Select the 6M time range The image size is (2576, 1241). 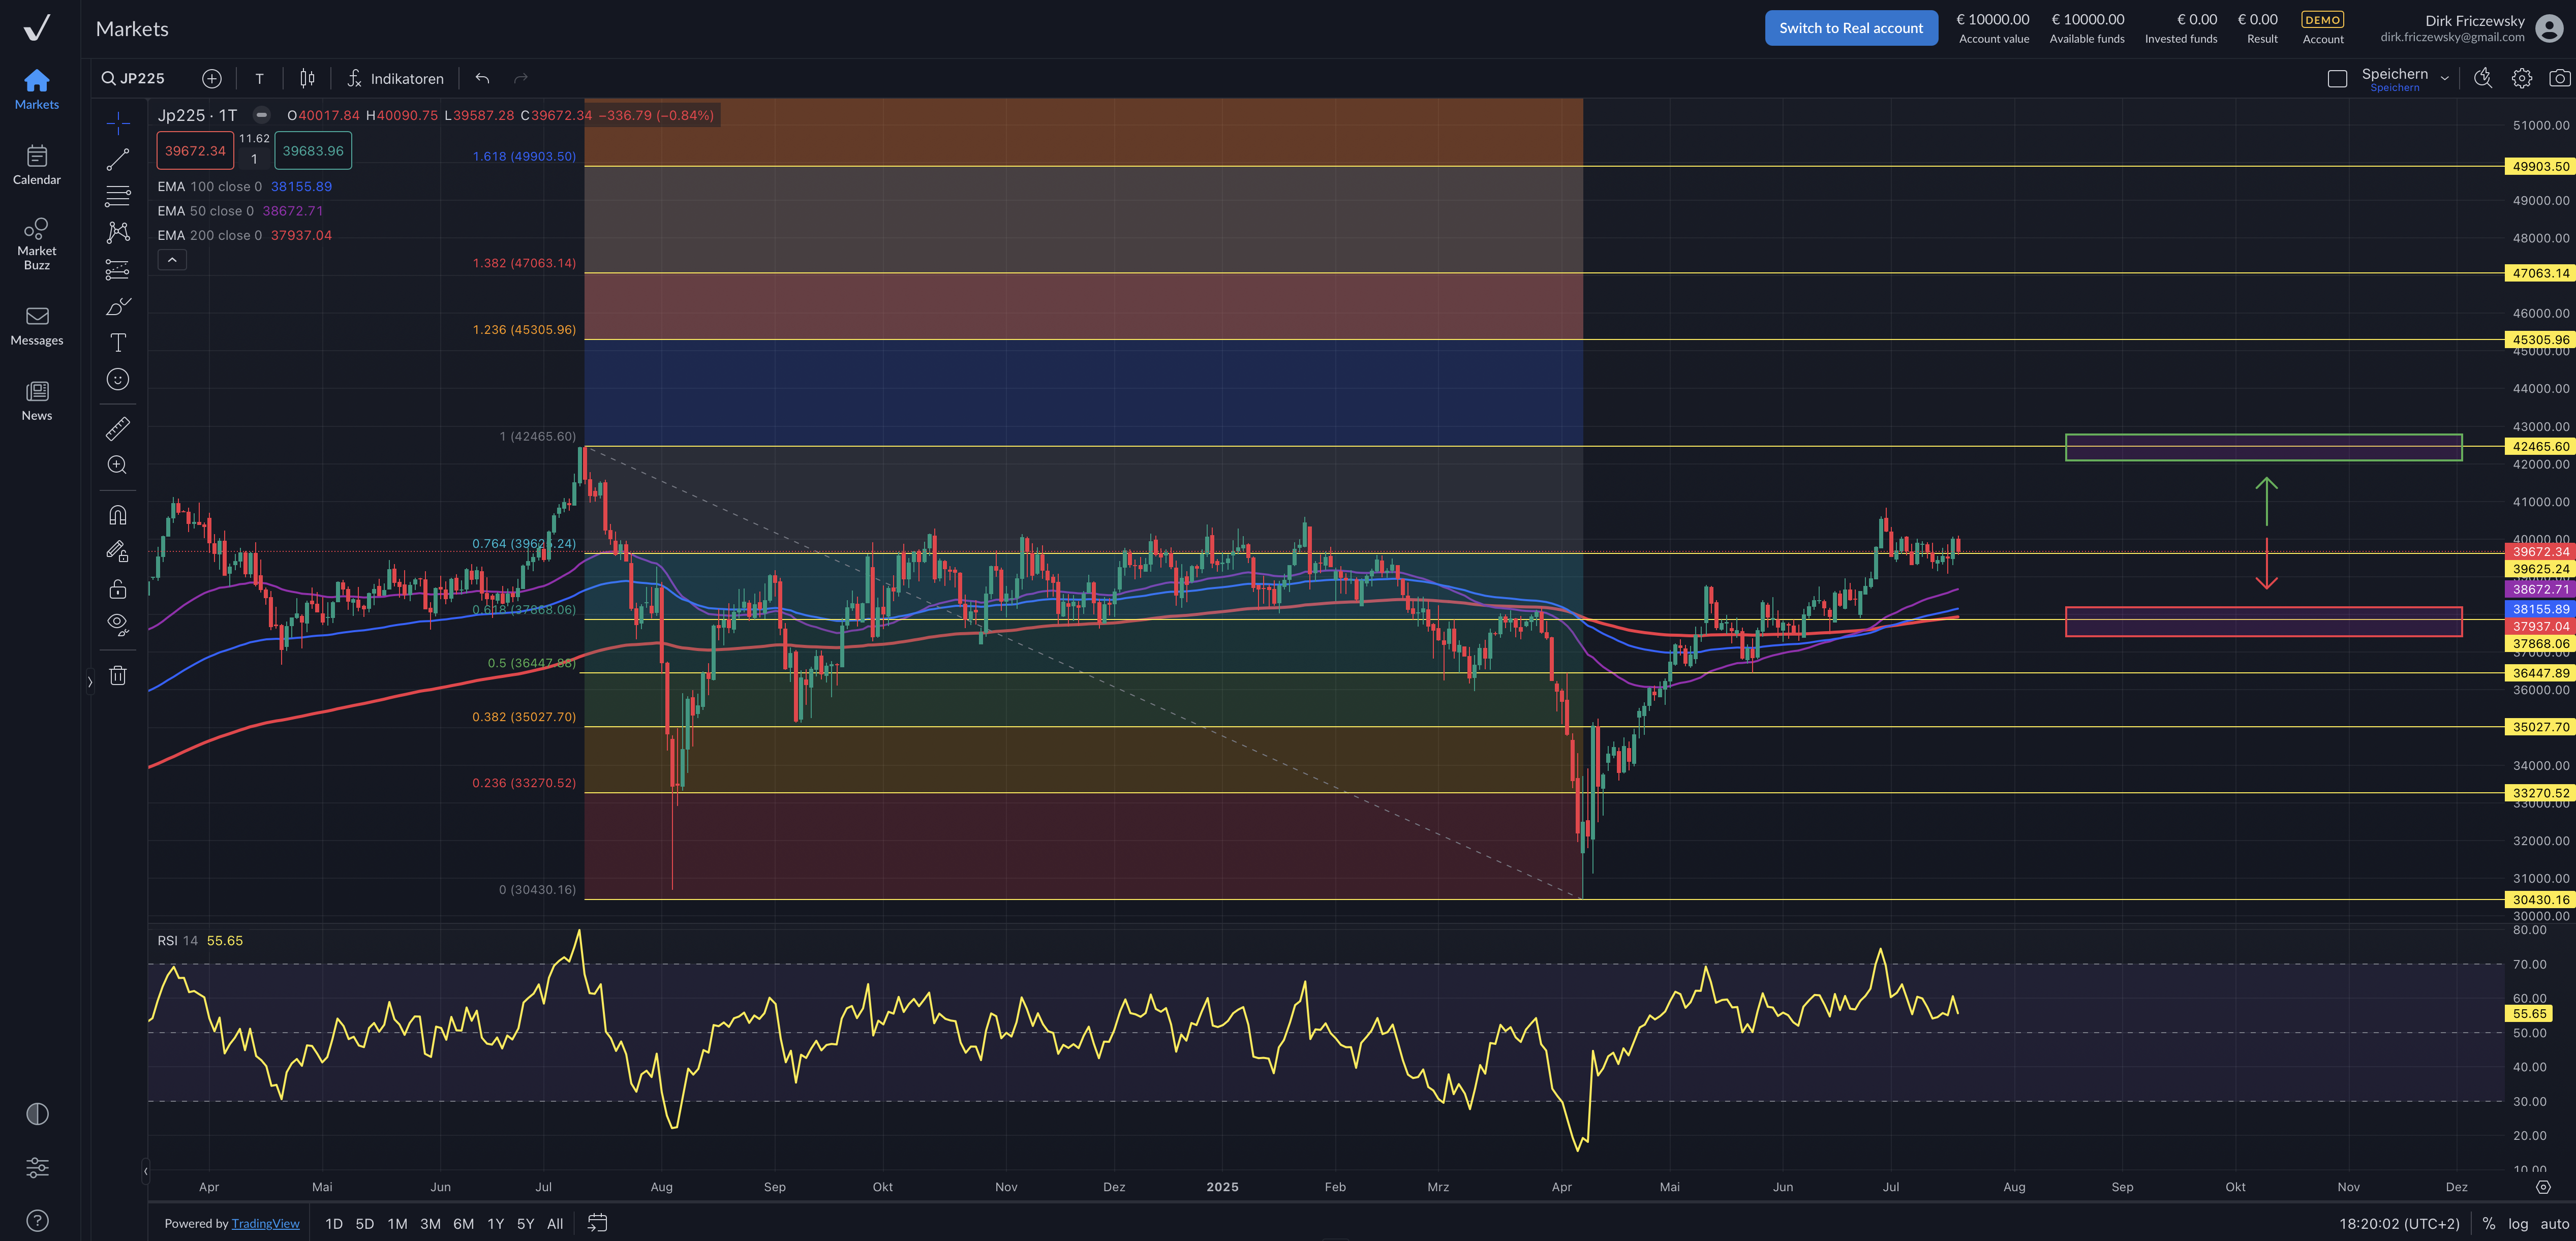click(463, 1224)
